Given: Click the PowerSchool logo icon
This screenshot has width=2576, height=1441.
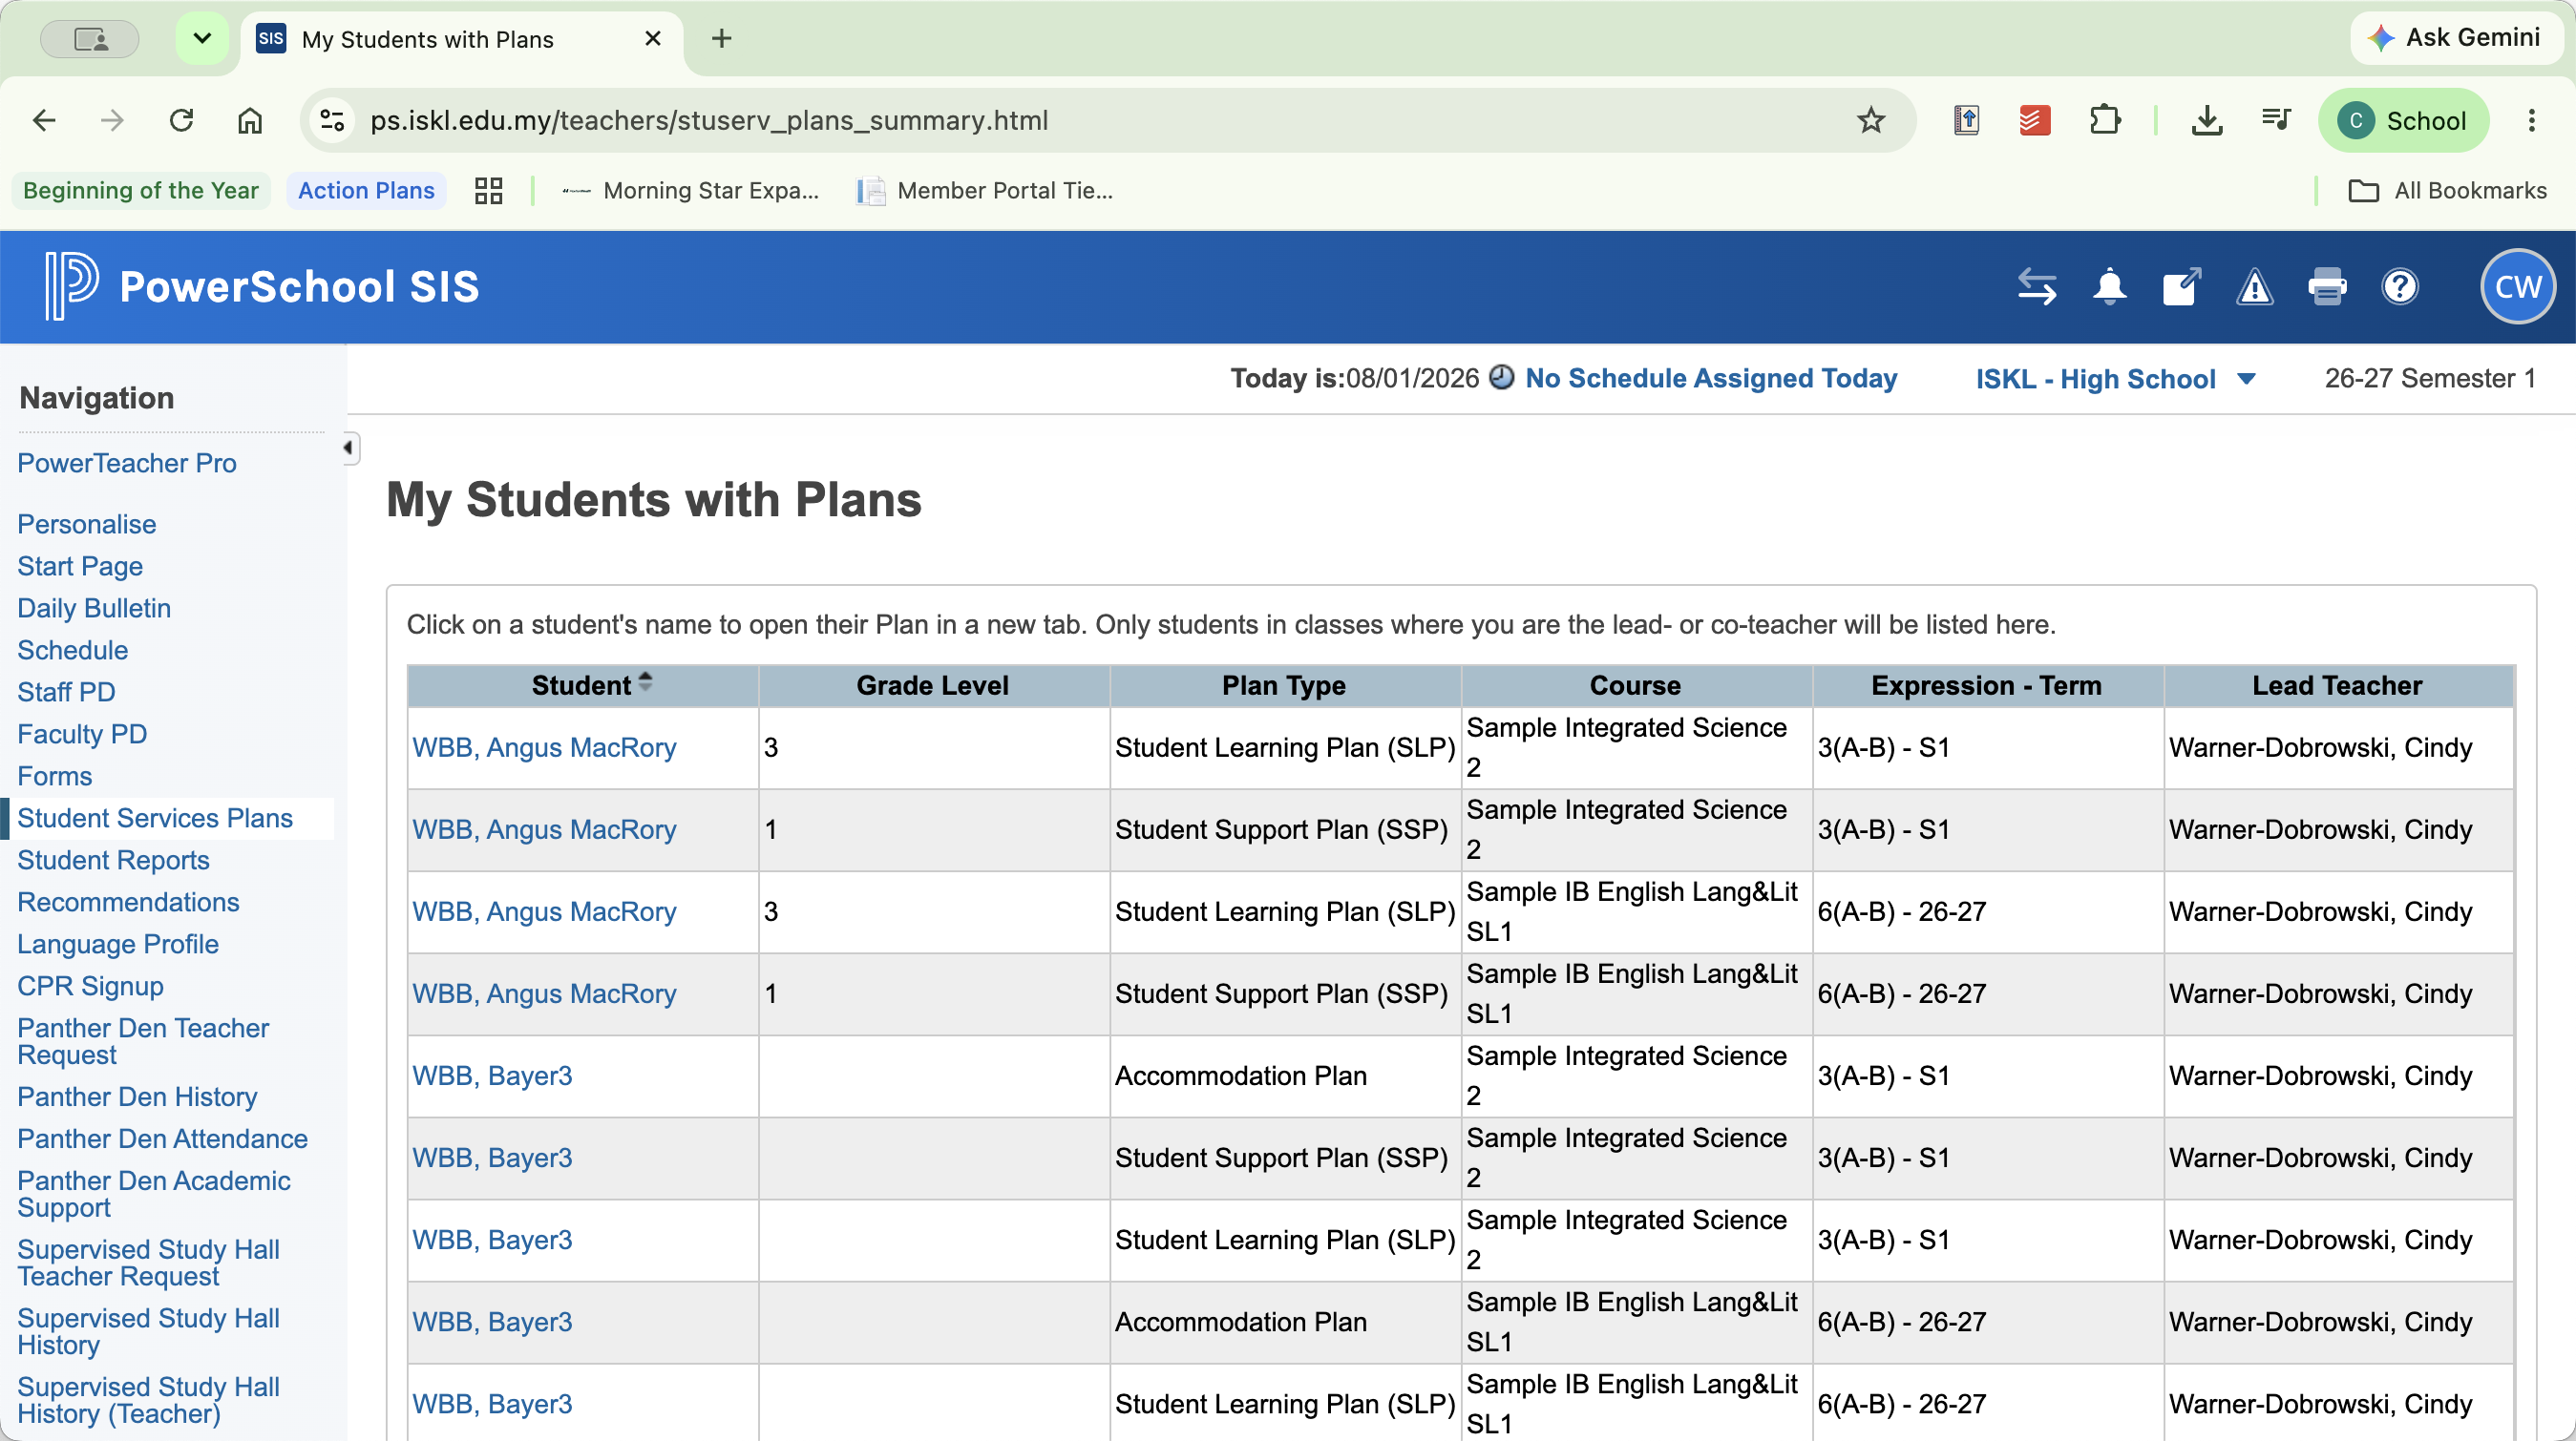Looking at the screenshot, I should tap(71, 287).
